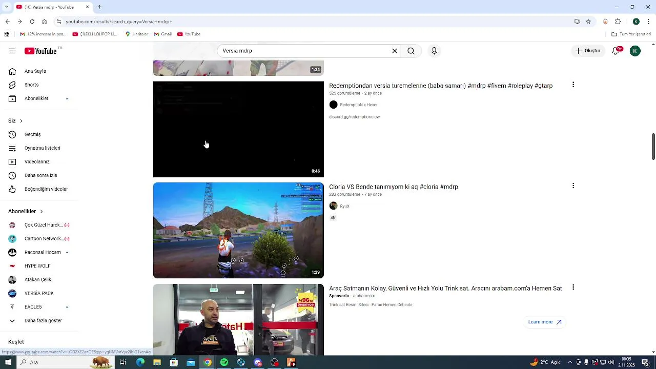Clear the search box with X icon
This screenshot has height=369, width=656.
click(x=395, y=51)
